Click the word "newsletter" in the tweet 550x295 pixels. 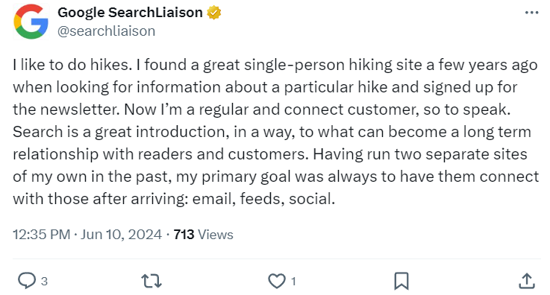(x=80, y=110)
